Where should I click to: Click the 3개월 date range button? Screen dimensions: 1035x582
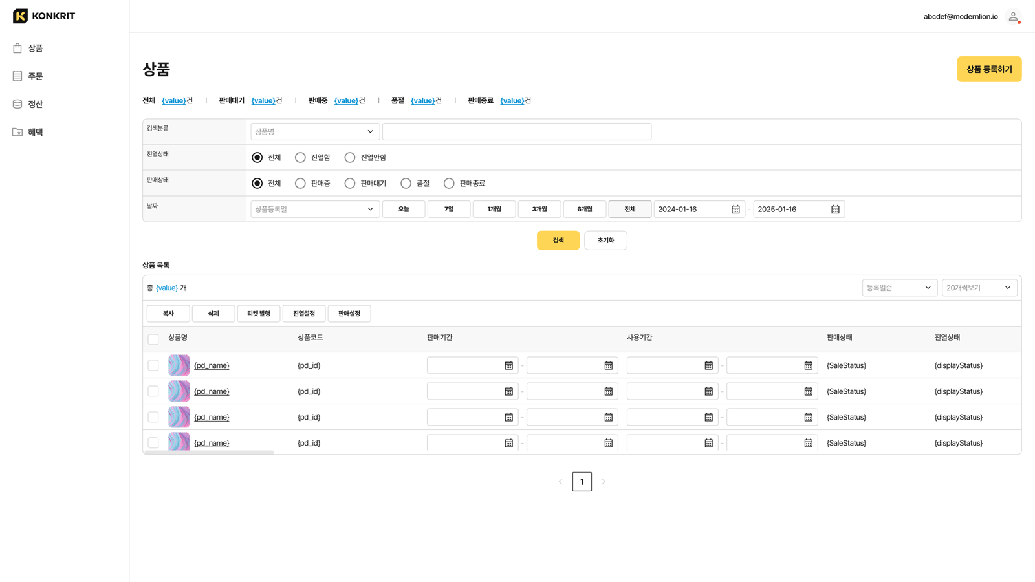tap(539, 209)
